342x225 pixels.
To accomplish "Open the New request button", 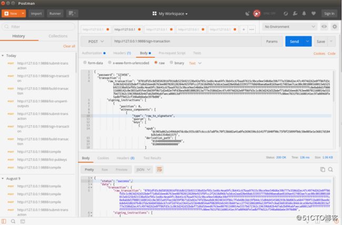I will coord(11,14).
